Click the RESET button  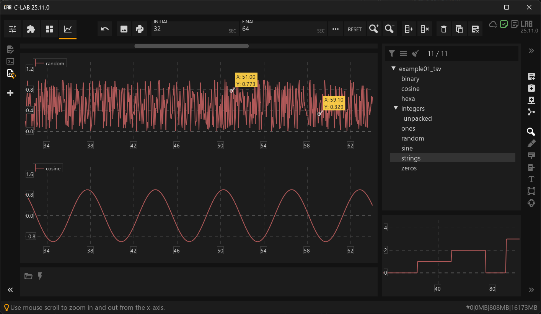(355, 29)
